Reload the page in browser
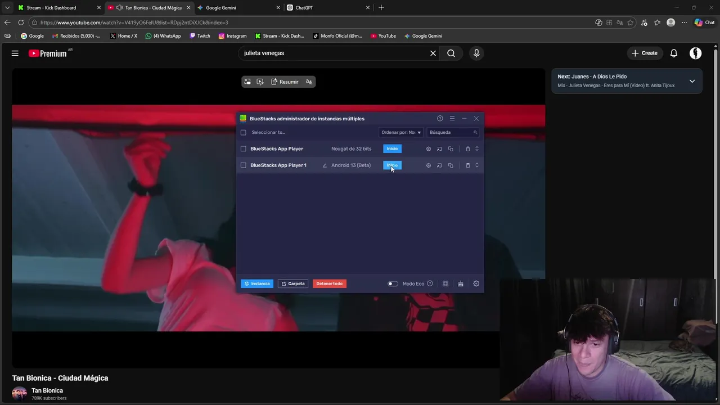The width and height of the screenshot is (720, 405). 21,22
